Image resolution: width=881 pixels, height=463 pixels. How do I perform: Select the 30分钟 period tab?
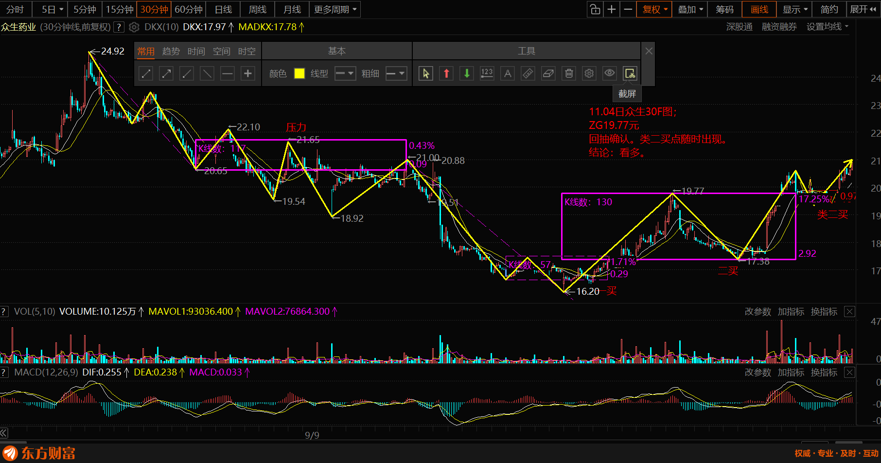click(x=154, y=9)
